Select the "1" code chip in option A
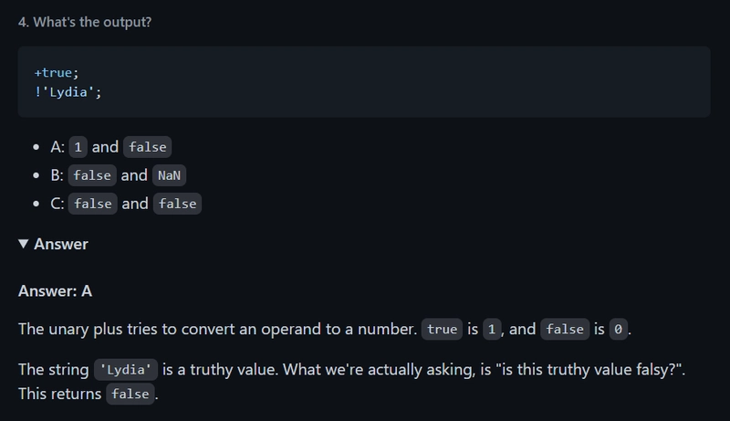 pyautogui.click(x=78, y=147)
